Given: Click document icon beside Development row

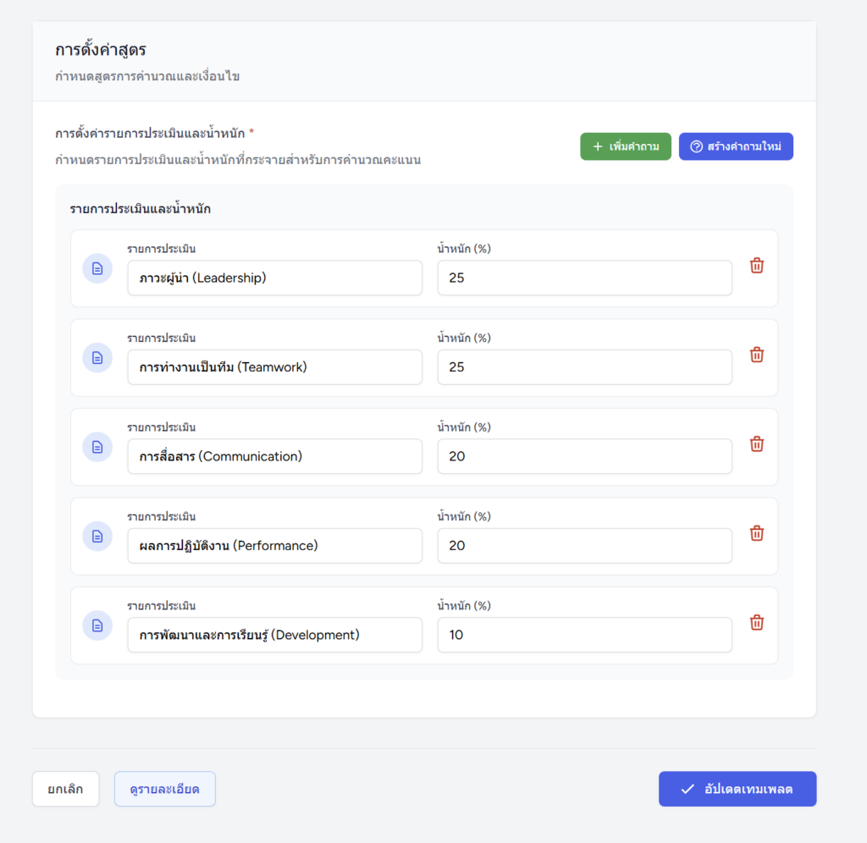Looking at the screenshot, I should coord(97,625).
